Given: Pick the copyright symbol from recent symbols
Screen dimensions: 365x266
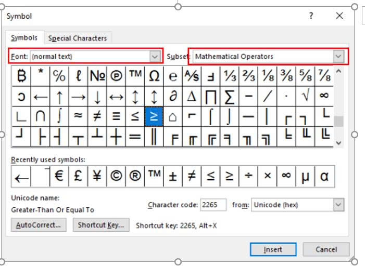Looking at the screenshot, I should pyautogui.click(x=116, y=177).
